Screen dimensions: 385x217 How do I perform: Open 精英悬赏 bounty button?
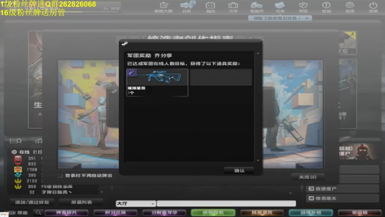[262, 213]
